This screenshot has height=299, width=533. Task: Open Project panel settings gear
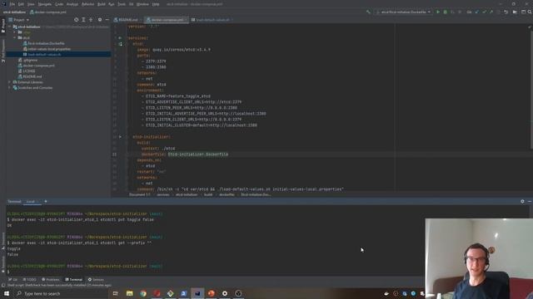click(x=100, y=20)
